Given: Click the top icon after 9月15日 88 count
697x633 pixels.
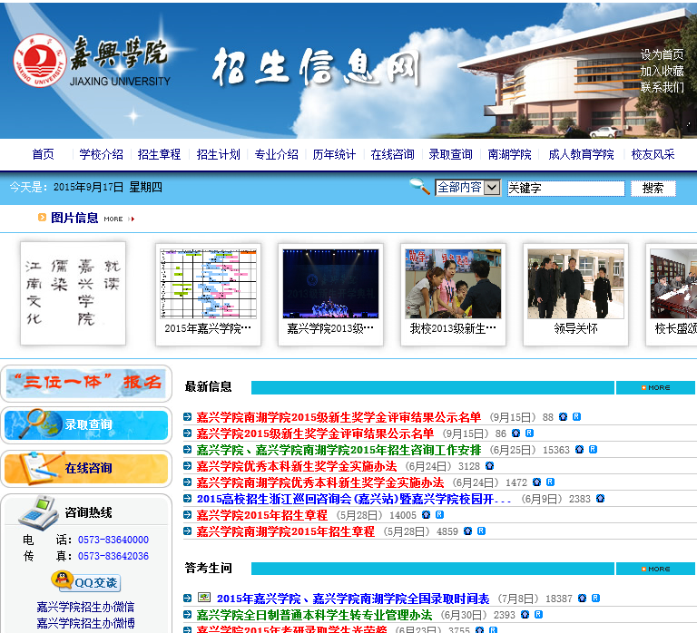Looking at the screenshot, I should tap(564, 416).
